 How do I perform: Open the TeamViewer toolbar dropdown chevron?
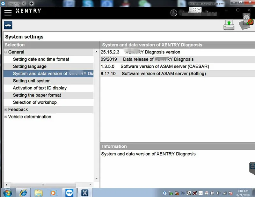[x=199, y=9]
